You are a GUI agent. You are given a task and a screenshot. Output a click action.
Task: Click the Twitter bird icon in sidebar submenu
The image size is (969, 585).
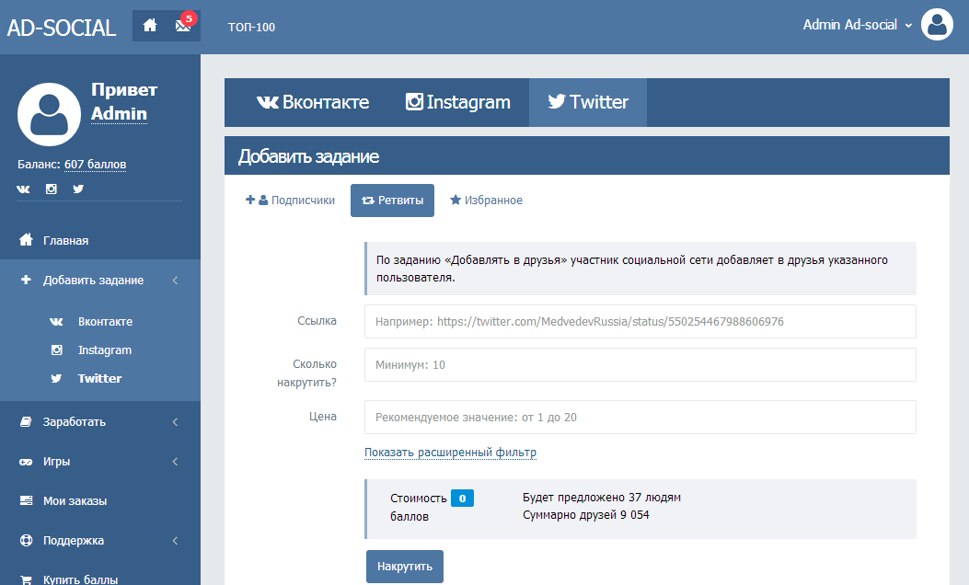point(56,378)
